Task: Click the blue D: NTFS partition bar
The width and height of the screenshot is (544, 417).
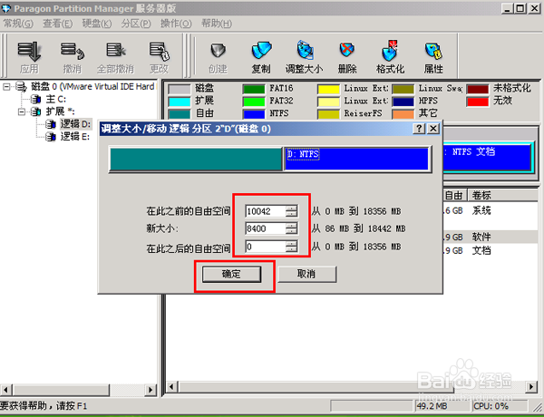Action: [x=356, y=160]
